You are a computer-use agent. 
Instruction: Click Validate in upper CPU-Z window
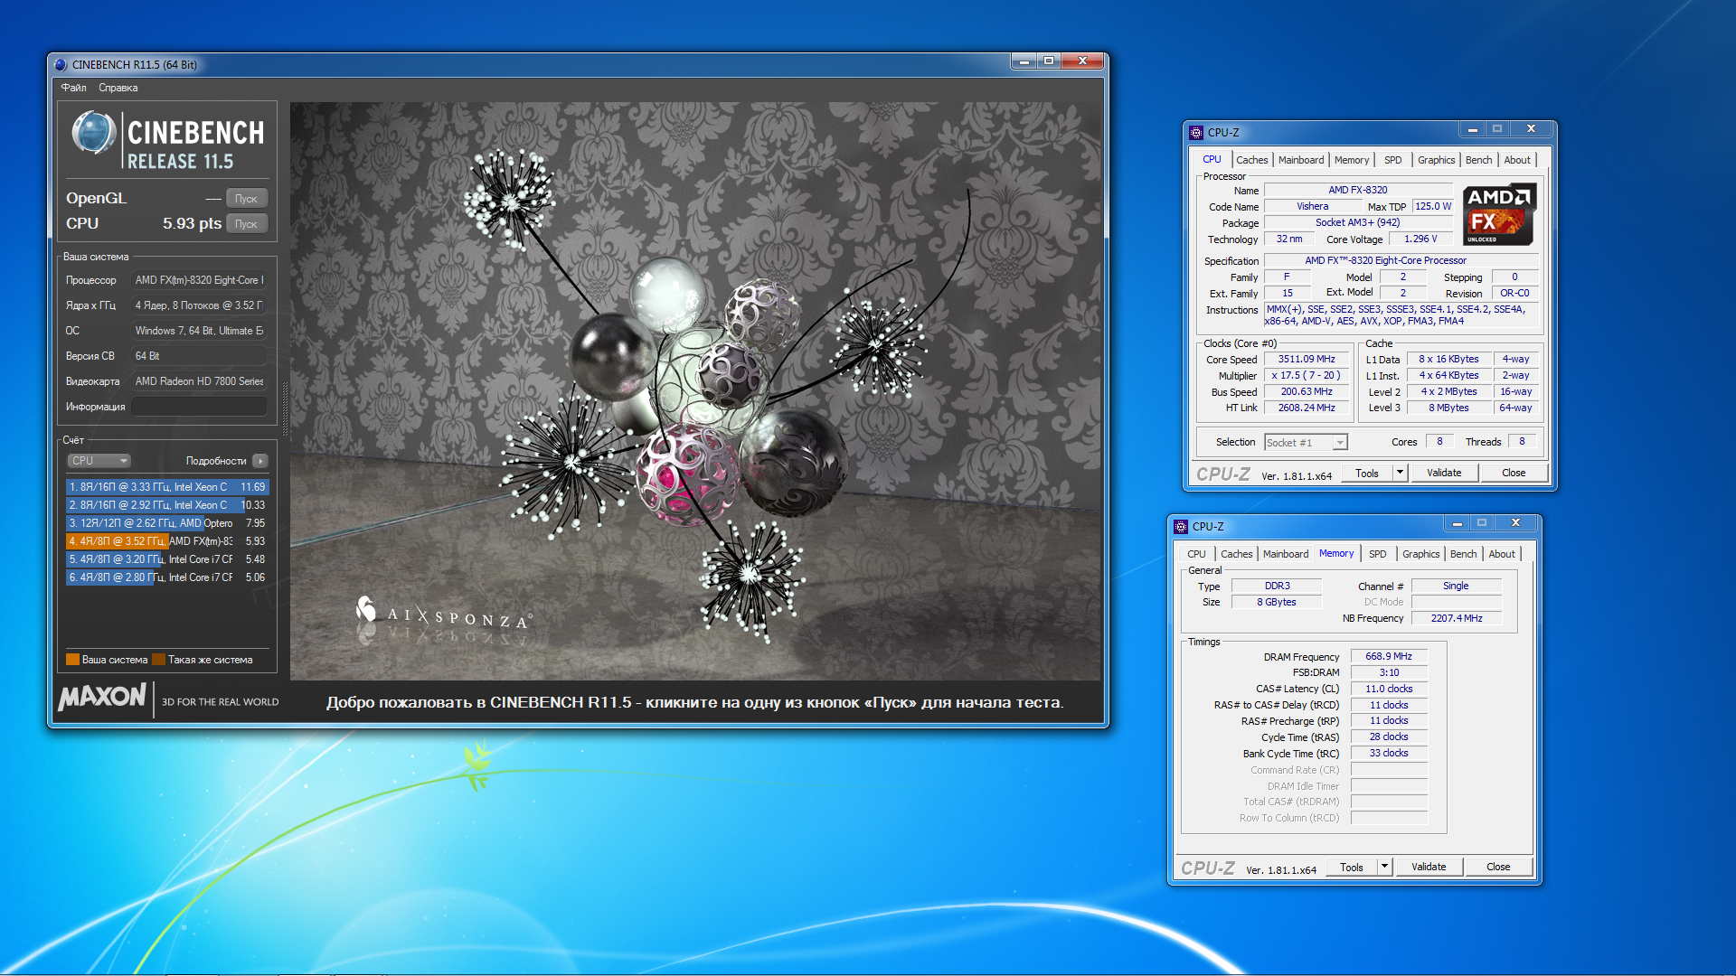[x=1444, y=473]
